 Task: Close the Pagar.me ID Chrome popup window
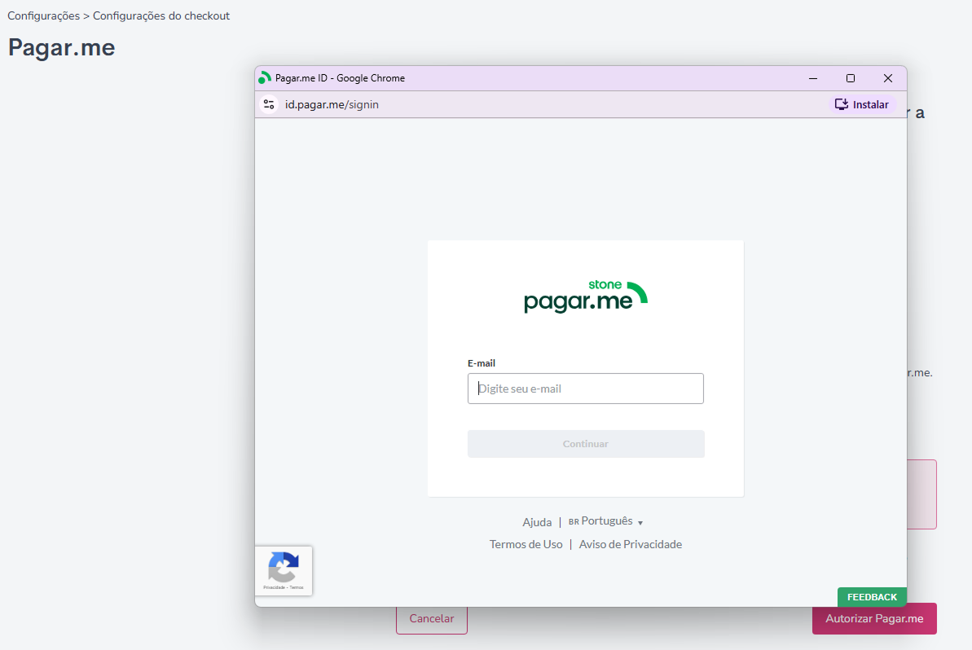point(888,78)
